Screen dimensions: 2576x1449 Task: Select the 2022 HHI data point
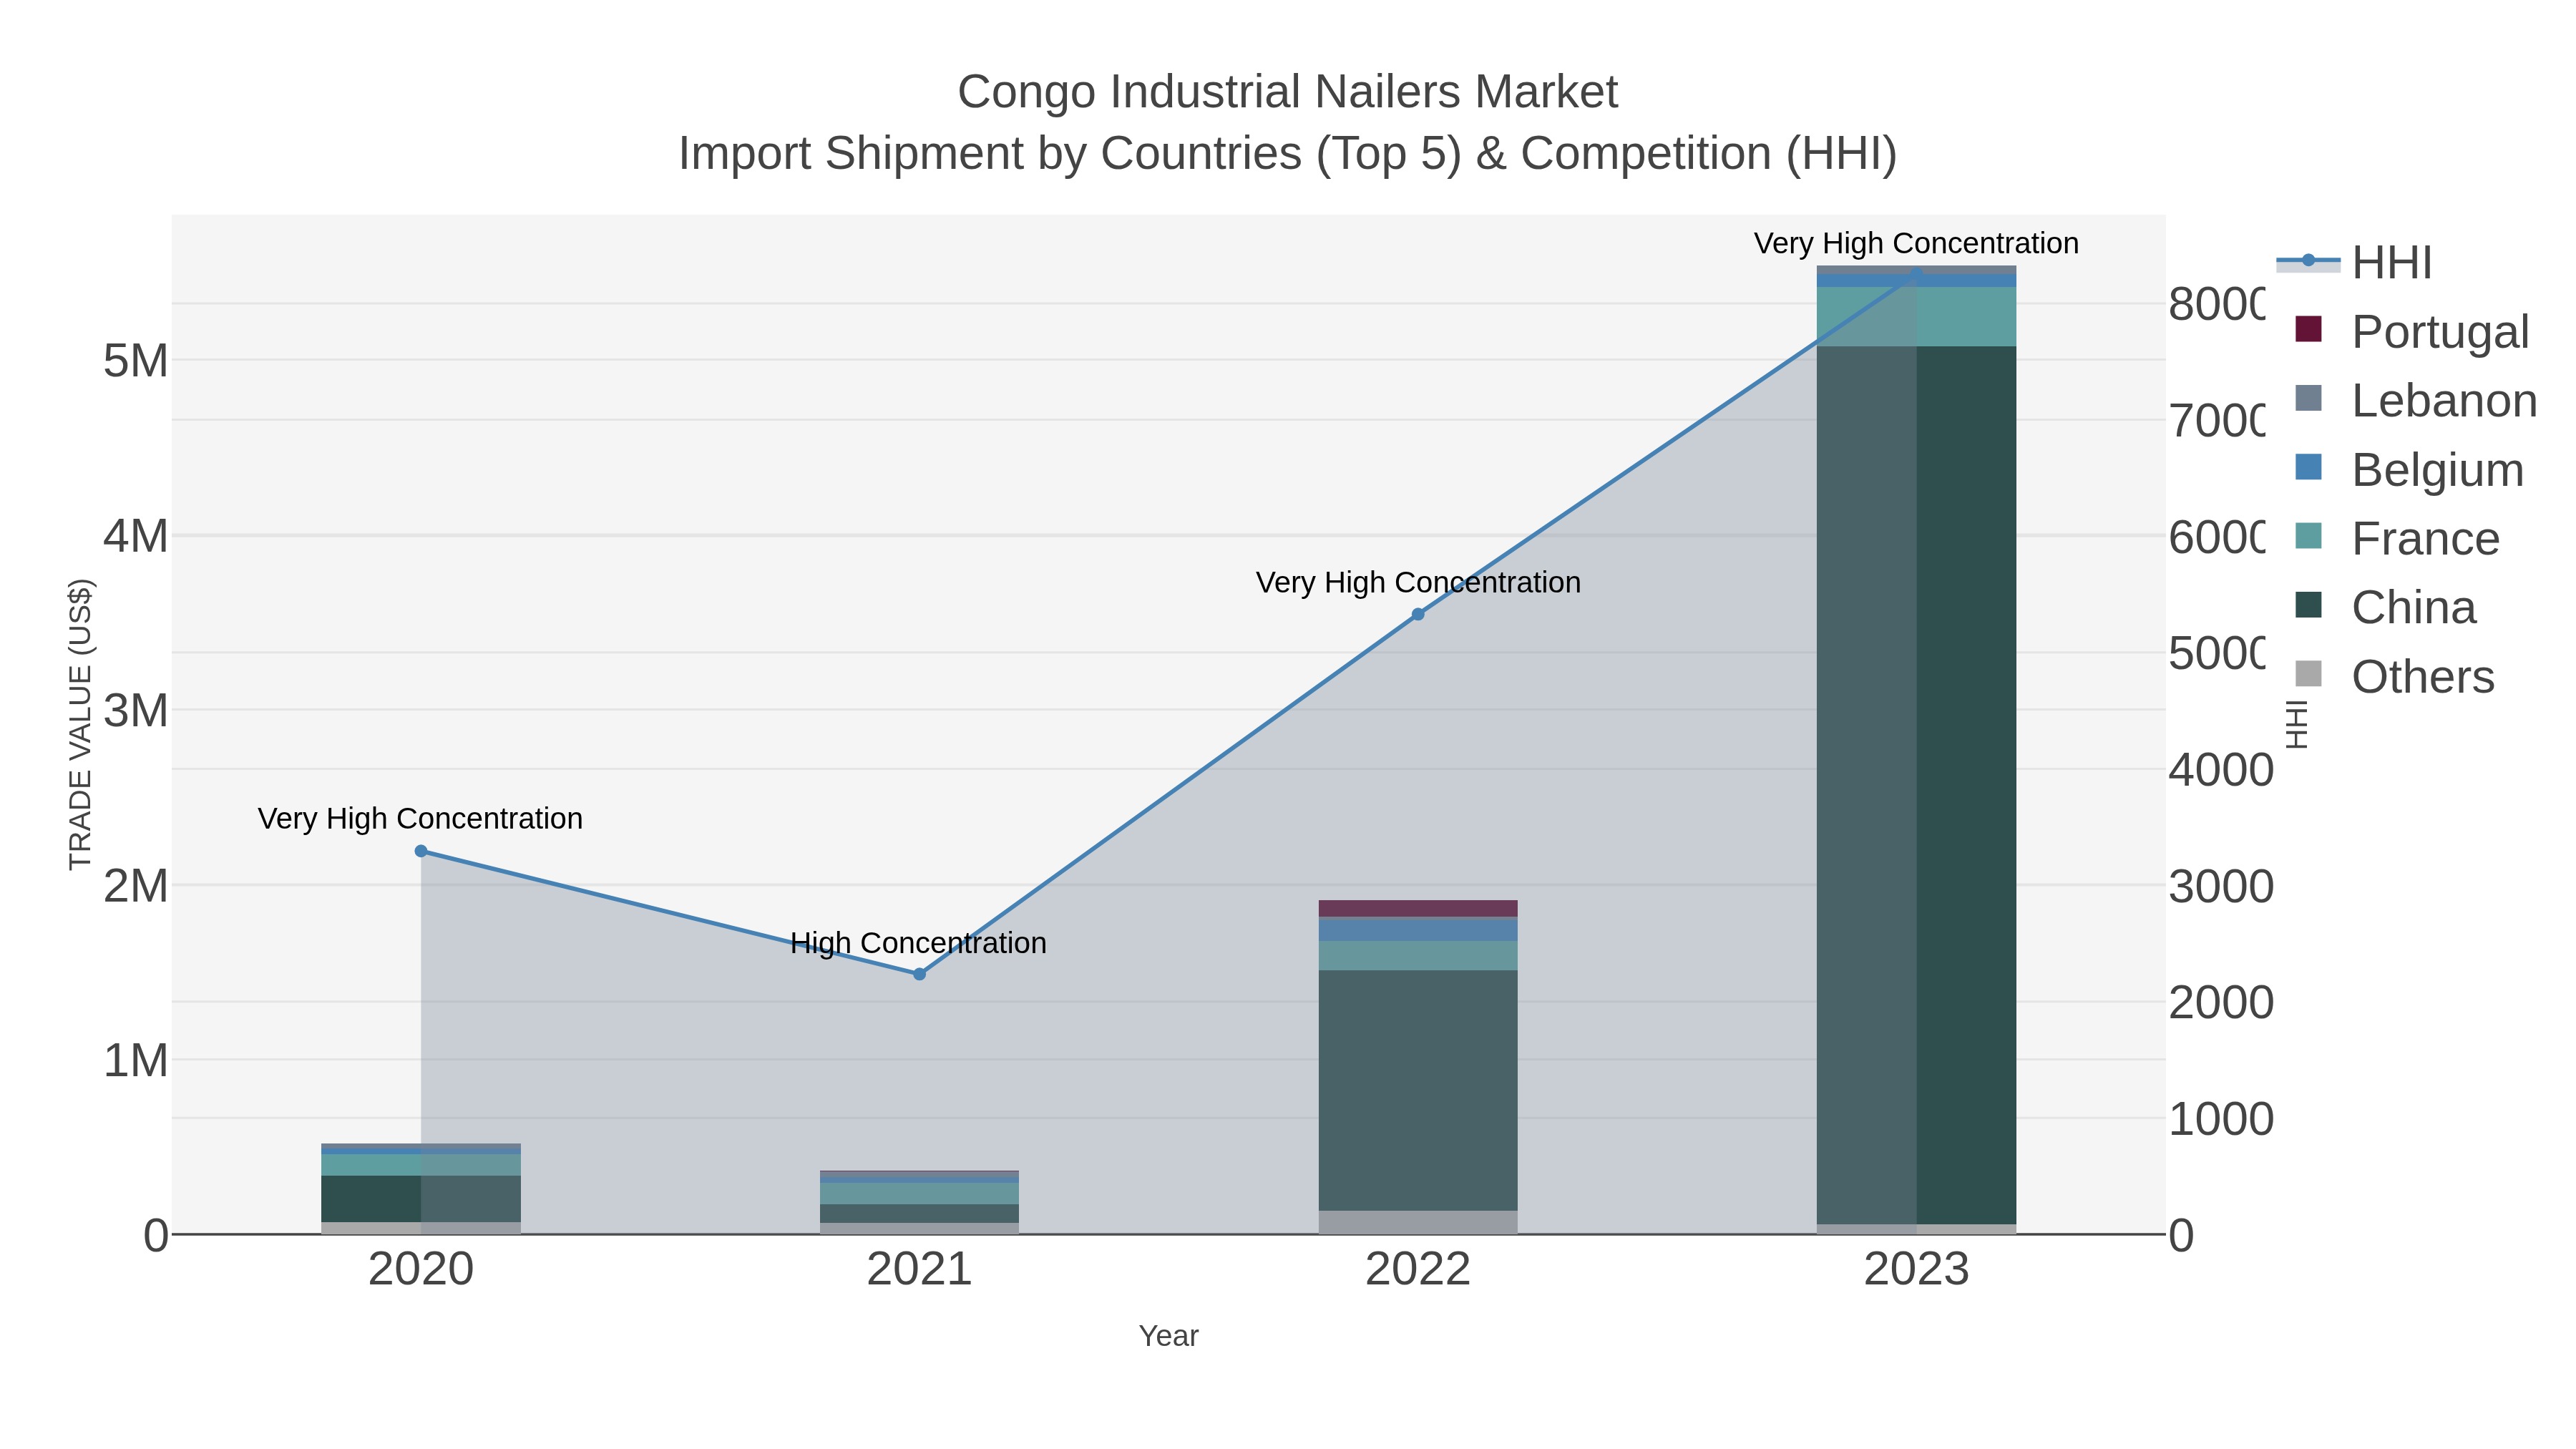pos(1417,614)
